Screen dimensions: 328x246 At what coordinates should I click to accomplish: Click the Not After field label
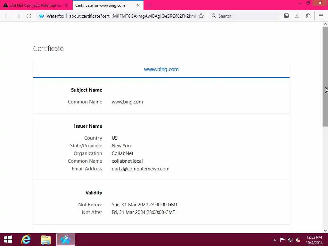(92, 212)
